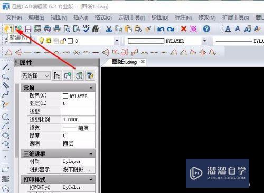Delete objects with the red X icon
The width and height of the screenshot is (264, 193).
click(184, 28)
